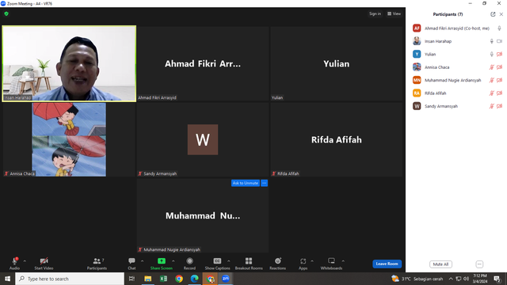507x285 pixels.
Task: Toggle camera icon for Insan Harahap
Action: pos(500,41)
